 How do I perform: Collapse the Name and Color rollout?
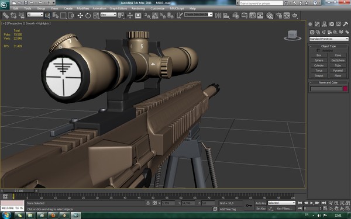pyautogui.click(x=328, y=82)
